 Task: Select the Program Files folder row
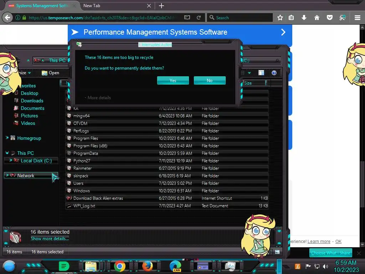tap(167, 138)
